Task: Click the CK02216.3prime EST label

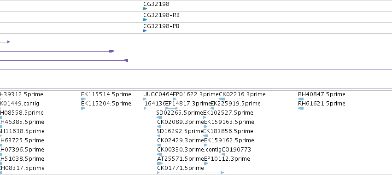Action: [x=242, y=94]
